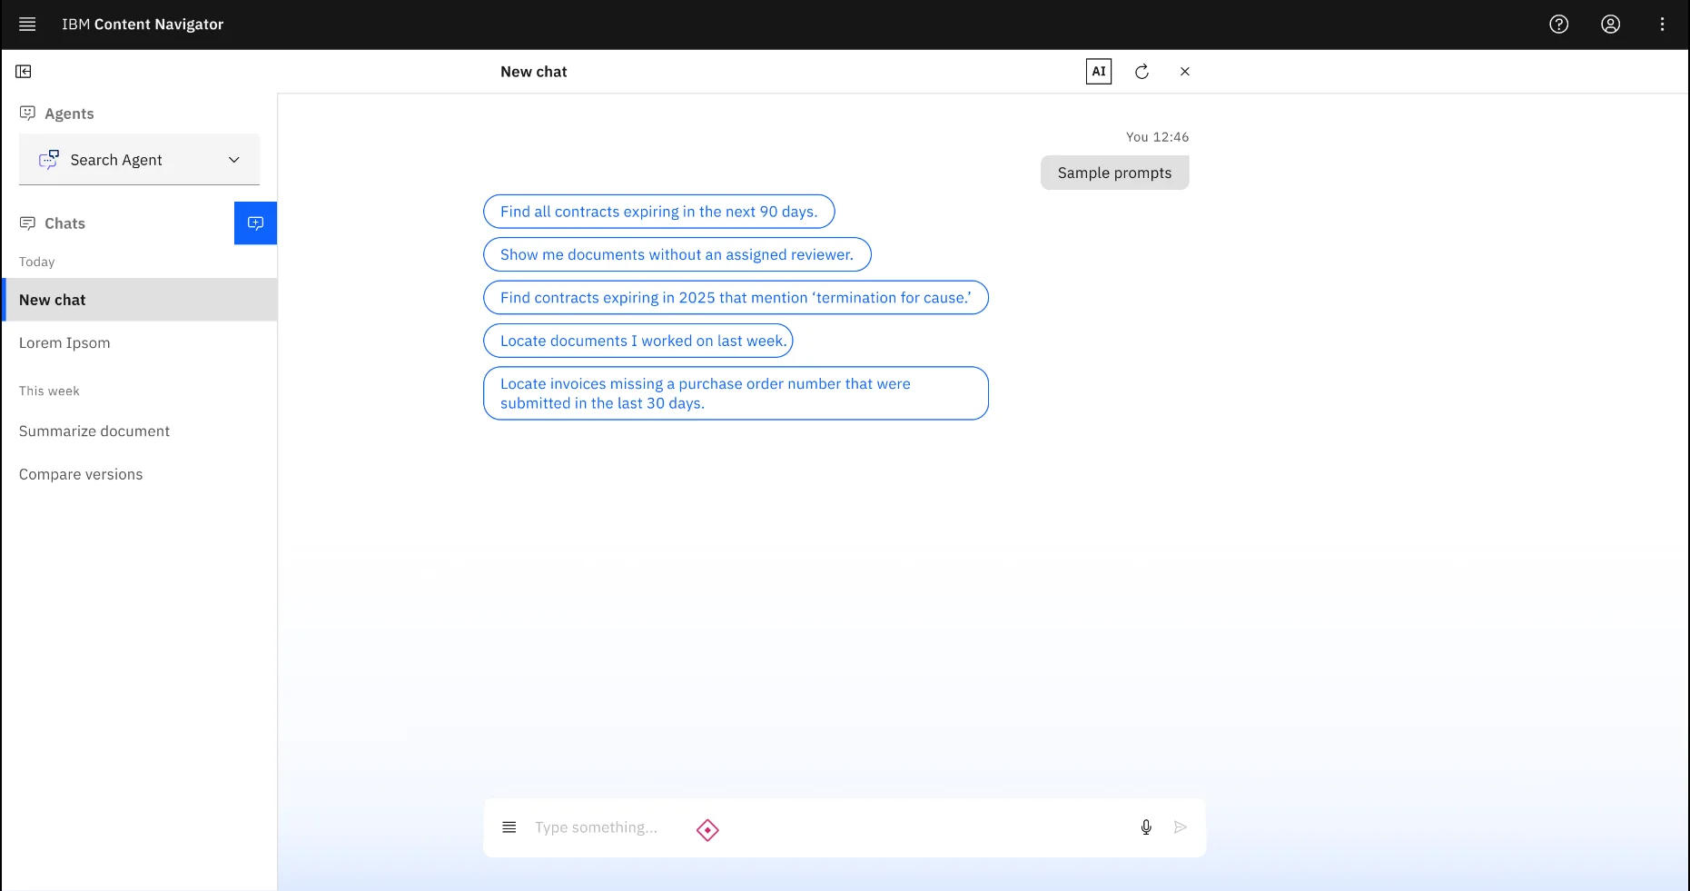Image resolution: width=1690 pixels, height=891 pixels.
Task: Click the Agents section heading
Action: [69, 114]
